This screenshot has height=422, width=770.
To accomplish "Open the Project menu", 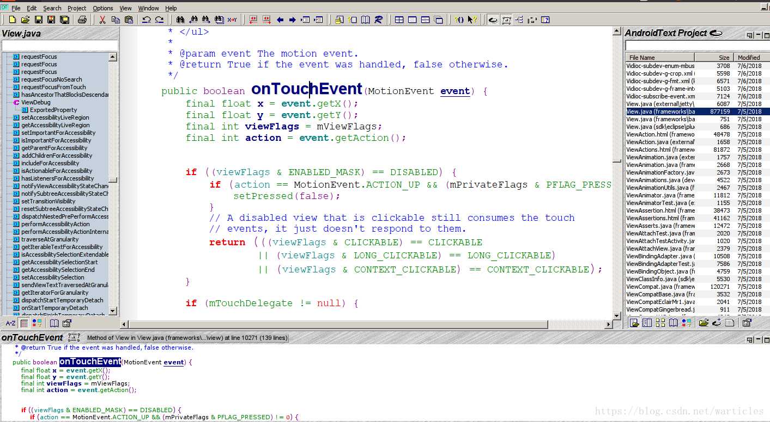I will pos(77,8).
